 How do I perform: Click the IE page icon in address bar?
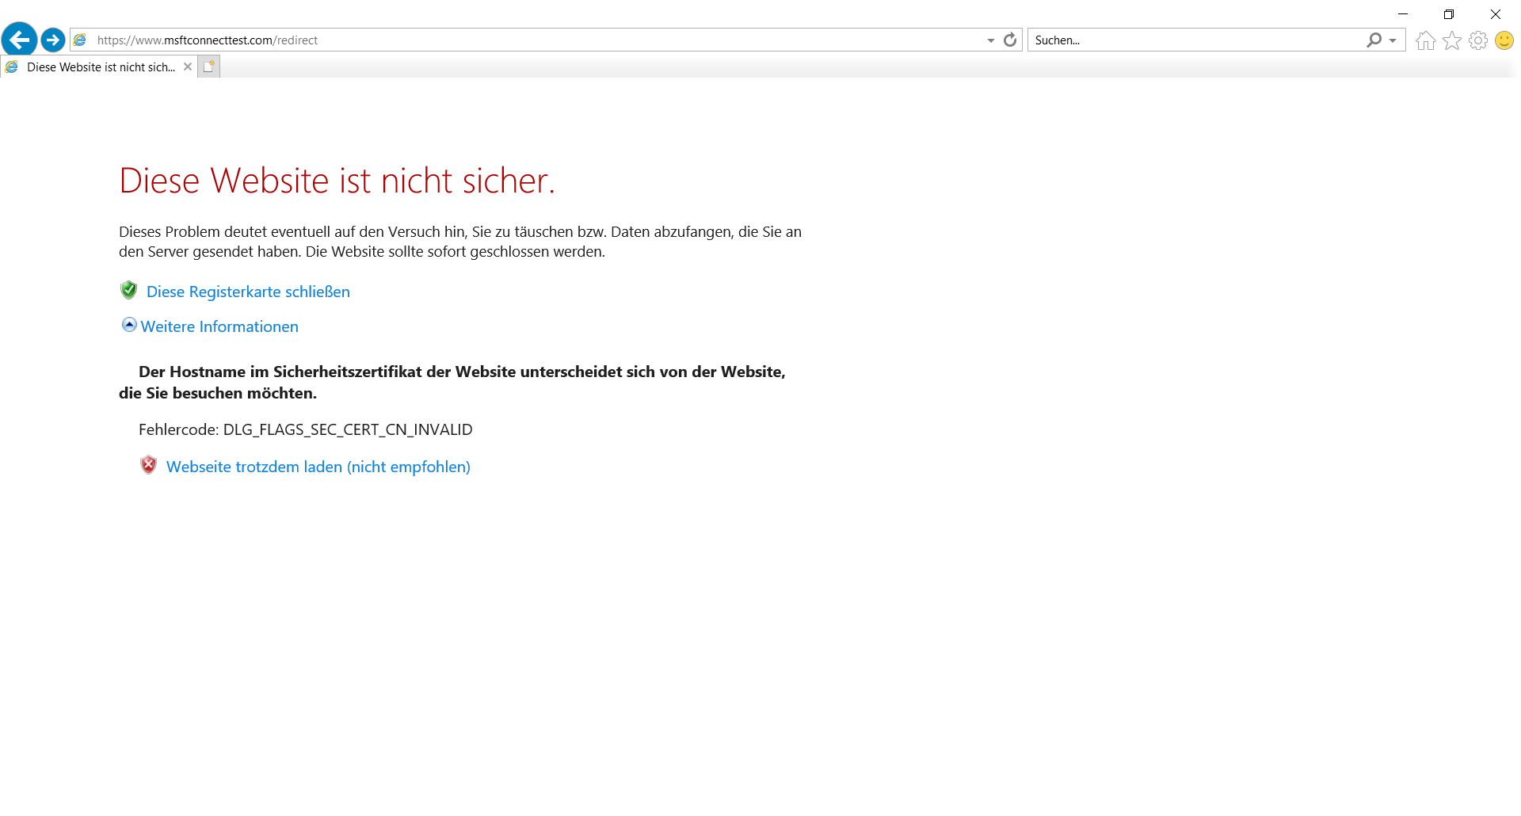pyautogui.click(x=80, y=40)
